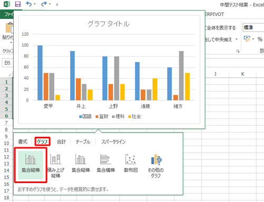The image size is (264, 202).
Task: Select row 14 header
Action: tap(6, 170)
